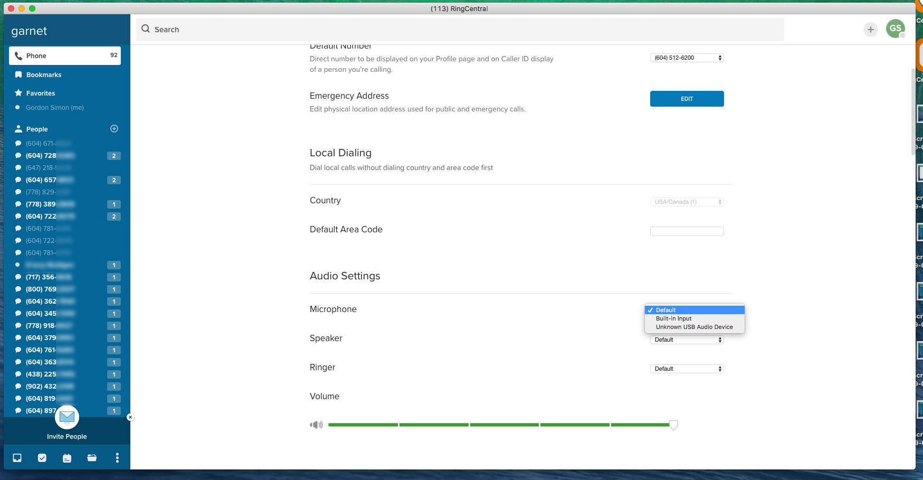The width and height of the screenshot is (923, 480).
Task: Open the Ringer device dropdown
Action: click(687, 369)
